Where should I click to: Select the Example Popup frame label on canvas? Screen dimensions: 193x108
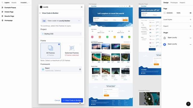(x=144, y=91)
